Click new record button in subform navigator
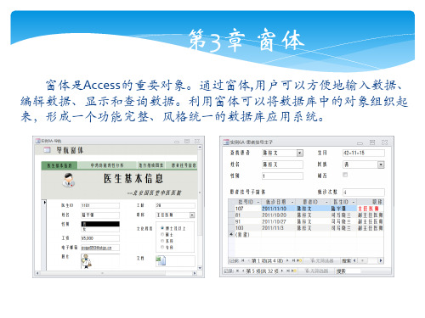Viewport: 425px width, 318px height. point(300,260)
